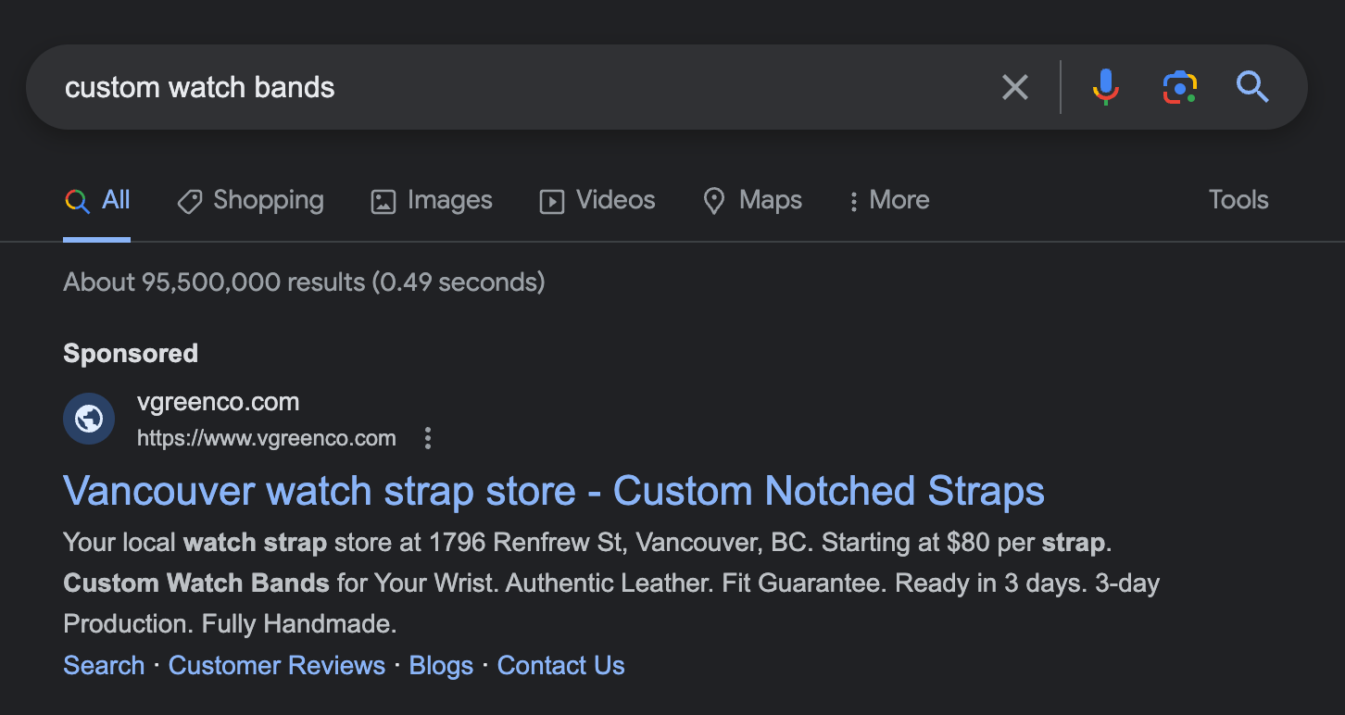Open the Search sitelink under the ad
Screen dimensions: 1345x715
click(104, 665)
